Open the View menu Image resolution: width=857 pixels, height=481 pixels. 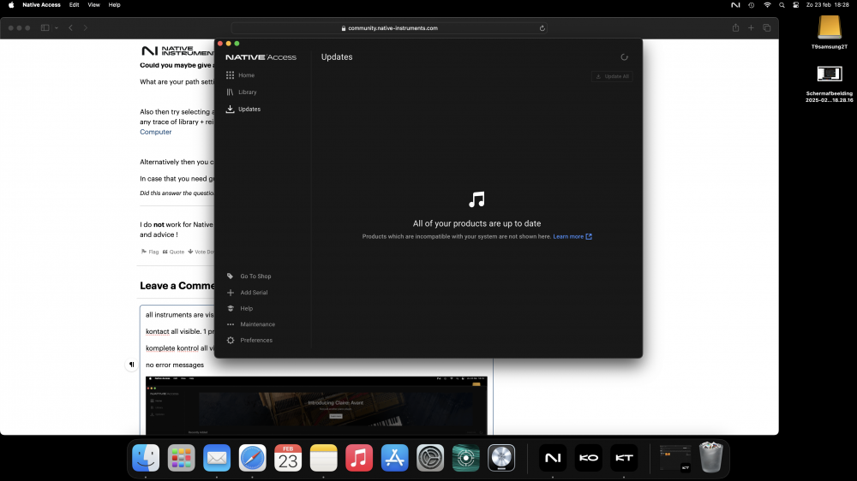click(x=94, y=5)
